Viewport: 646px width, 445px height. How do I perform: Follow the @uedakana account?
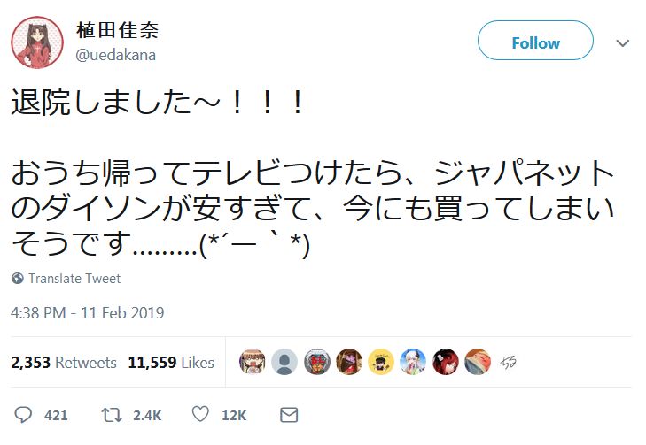click(535, 42)
